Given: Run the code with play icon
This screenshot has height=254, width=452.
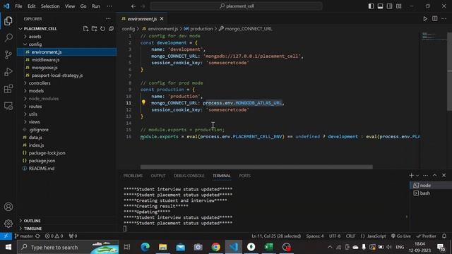Looking at the screenshot, I should pos(425,19).
